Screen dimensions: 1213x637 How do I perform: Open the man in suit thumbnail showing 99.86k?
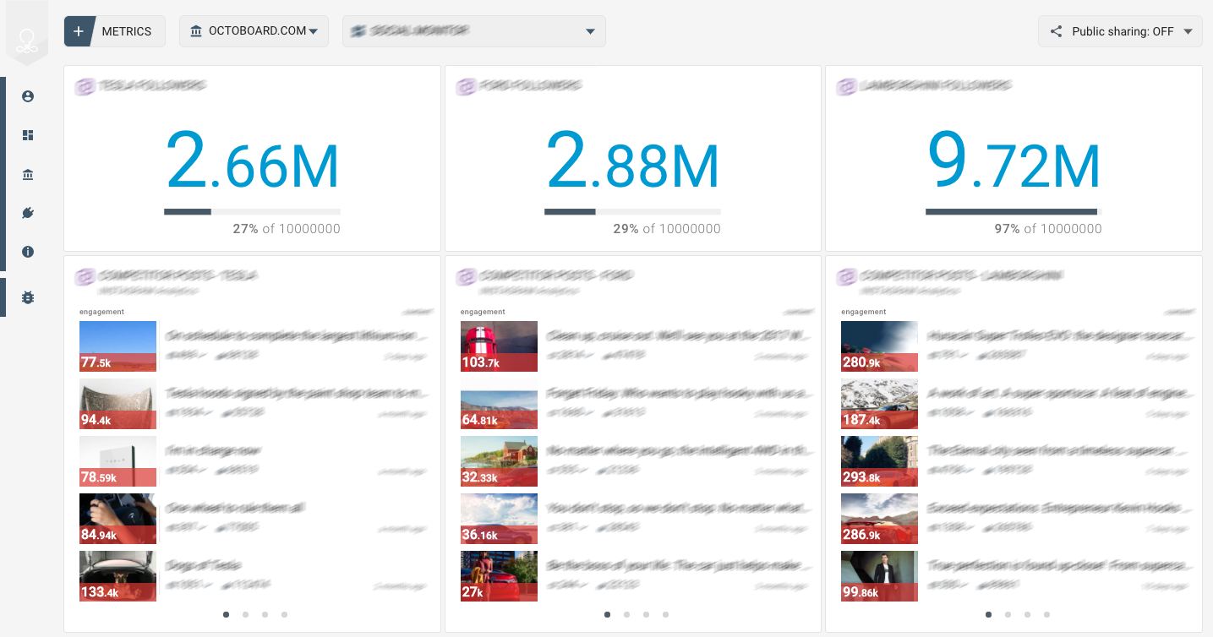click(x=879, y=576)
